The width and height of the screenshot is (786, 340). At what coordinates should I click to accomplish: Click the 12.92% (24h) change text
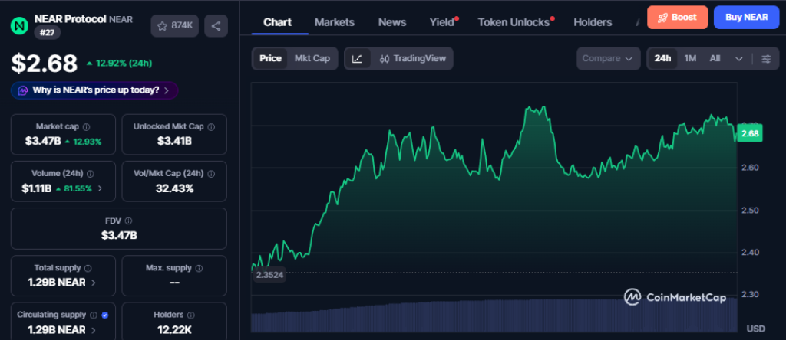coord(119,63)
